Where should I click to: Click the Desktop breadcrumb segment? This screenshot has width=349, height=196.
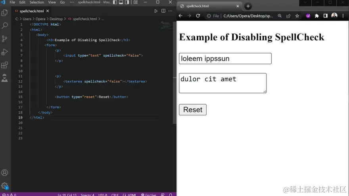click(x=56, y=19)
